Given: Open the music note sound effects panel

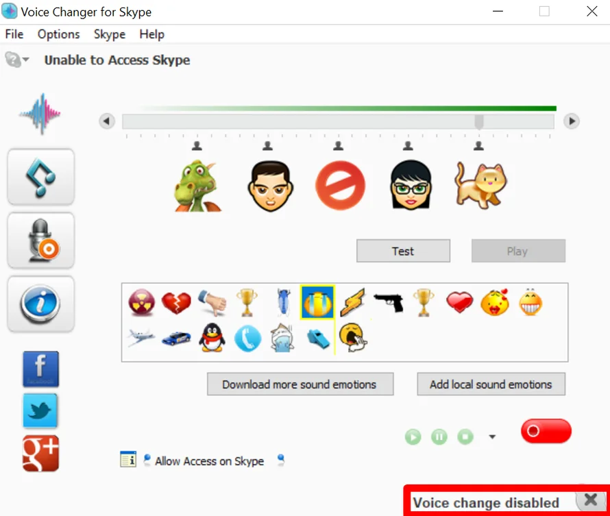Looking at the screenshot, I should point(41,177).
